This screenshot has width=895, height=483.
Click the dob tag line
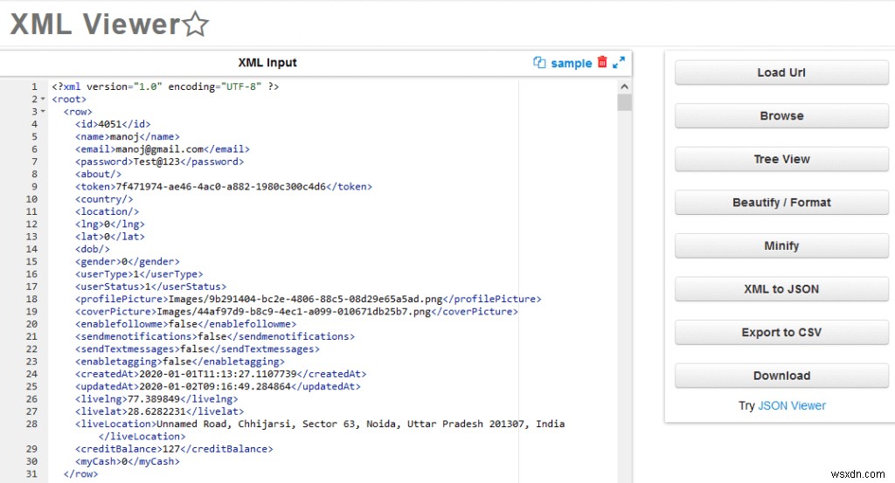tap(93, 249)
